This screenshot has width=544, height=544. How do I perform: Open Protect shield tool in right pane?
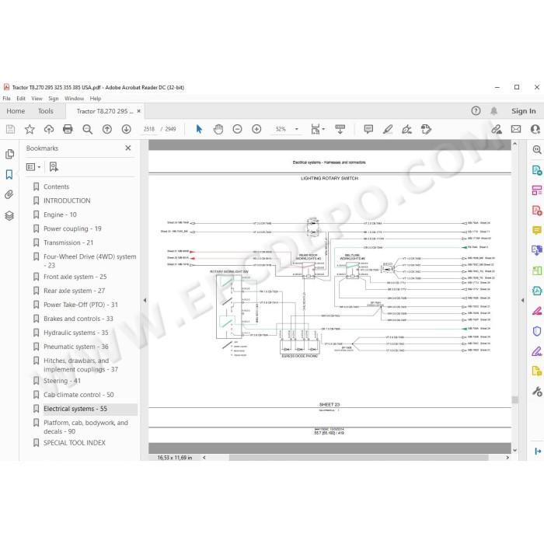537,331
